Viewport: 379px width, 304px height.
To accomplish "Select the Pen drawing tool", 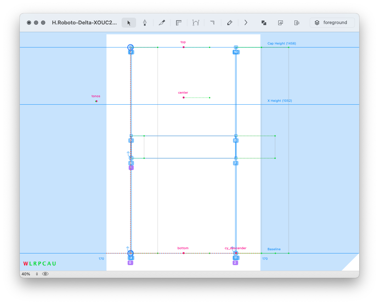I will pyautogui.click(x=145, y=23).
